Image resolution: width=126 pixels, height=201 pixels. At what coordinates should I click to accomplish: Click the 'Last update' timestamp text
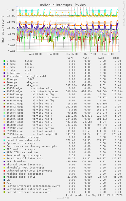94,195
